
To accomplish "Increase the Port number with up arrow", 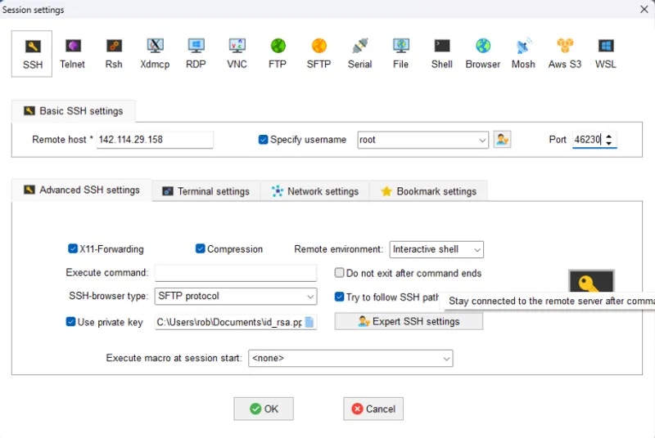I will point(609,136).
